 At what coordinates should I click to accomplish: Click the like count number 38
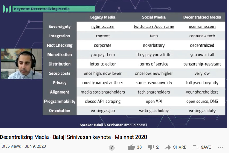coord(139,147)
